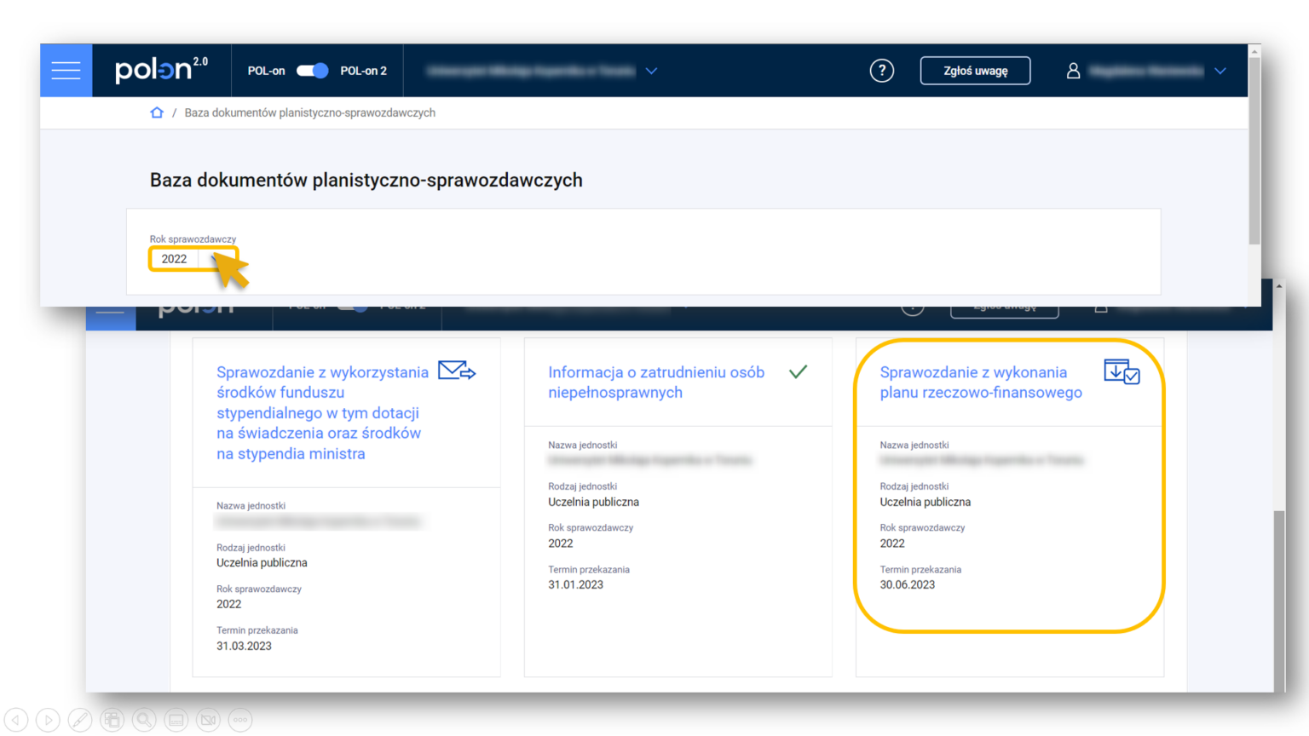1309x736 pixels.
Task: Click the page heading 'Baza dokumentów planistyczno-sprawozdawczych'
Action: point(366,180)
